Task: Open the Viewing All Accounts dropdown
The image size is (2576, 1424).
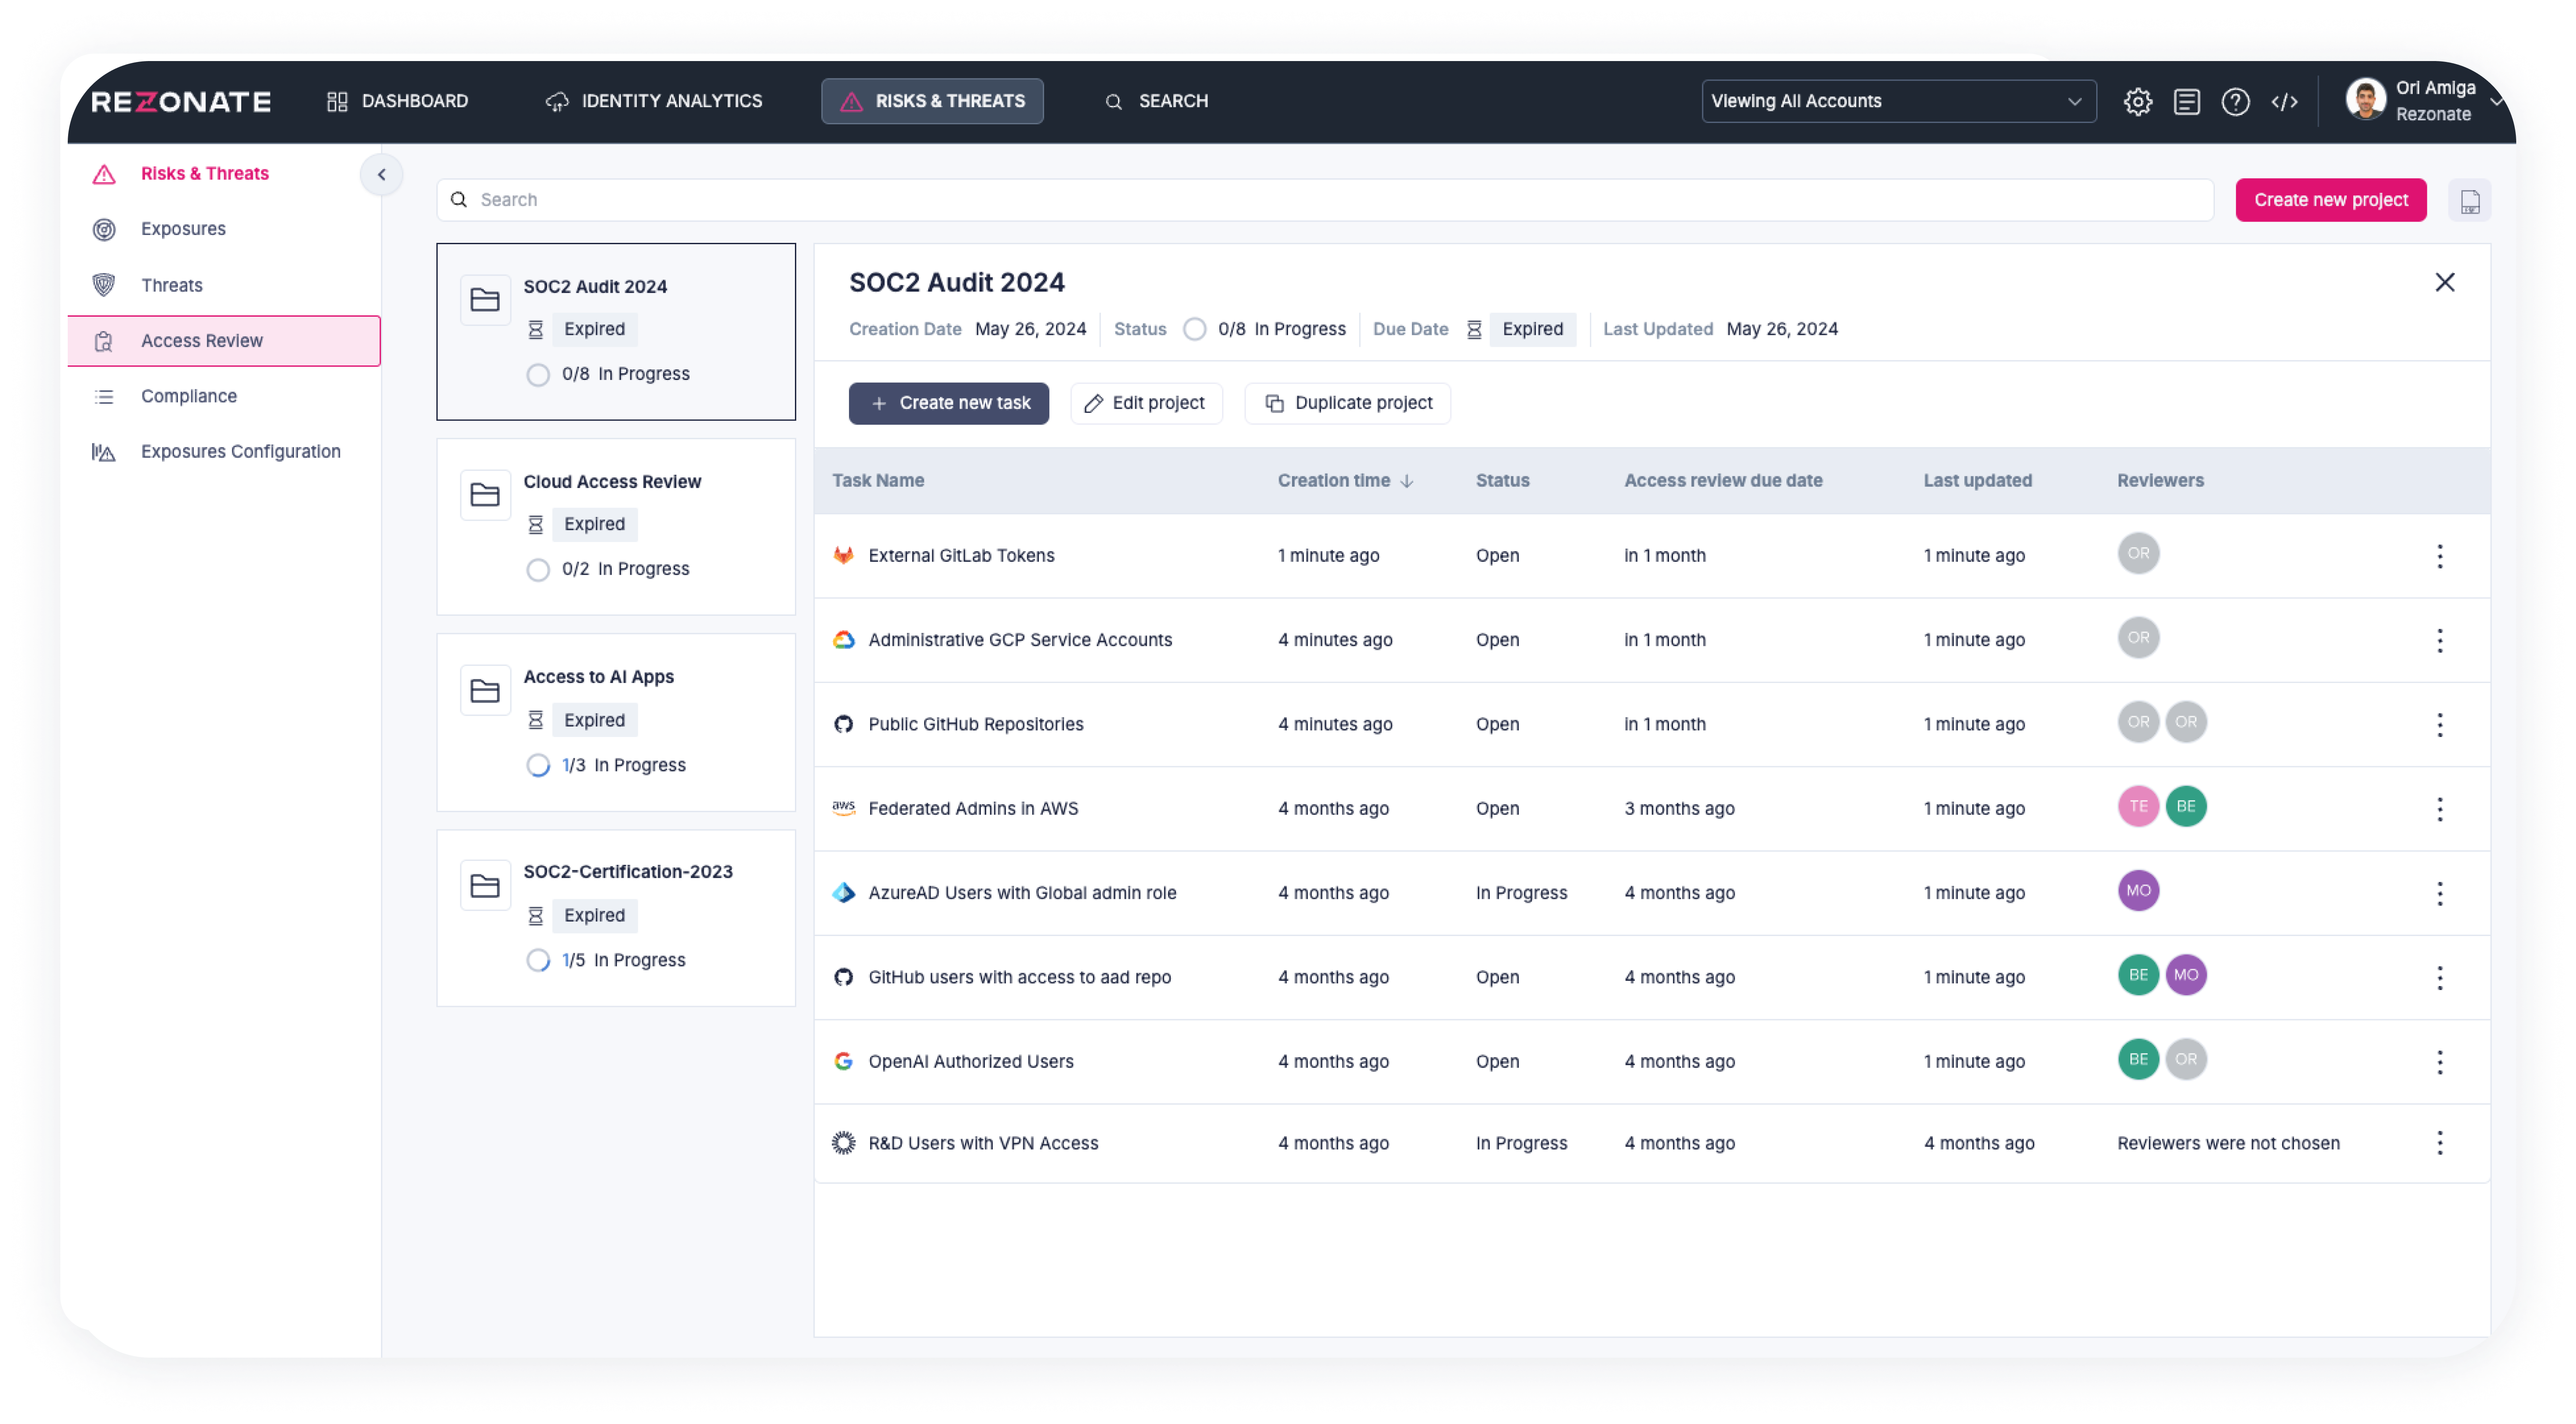Action: [x=1898, y=101]
